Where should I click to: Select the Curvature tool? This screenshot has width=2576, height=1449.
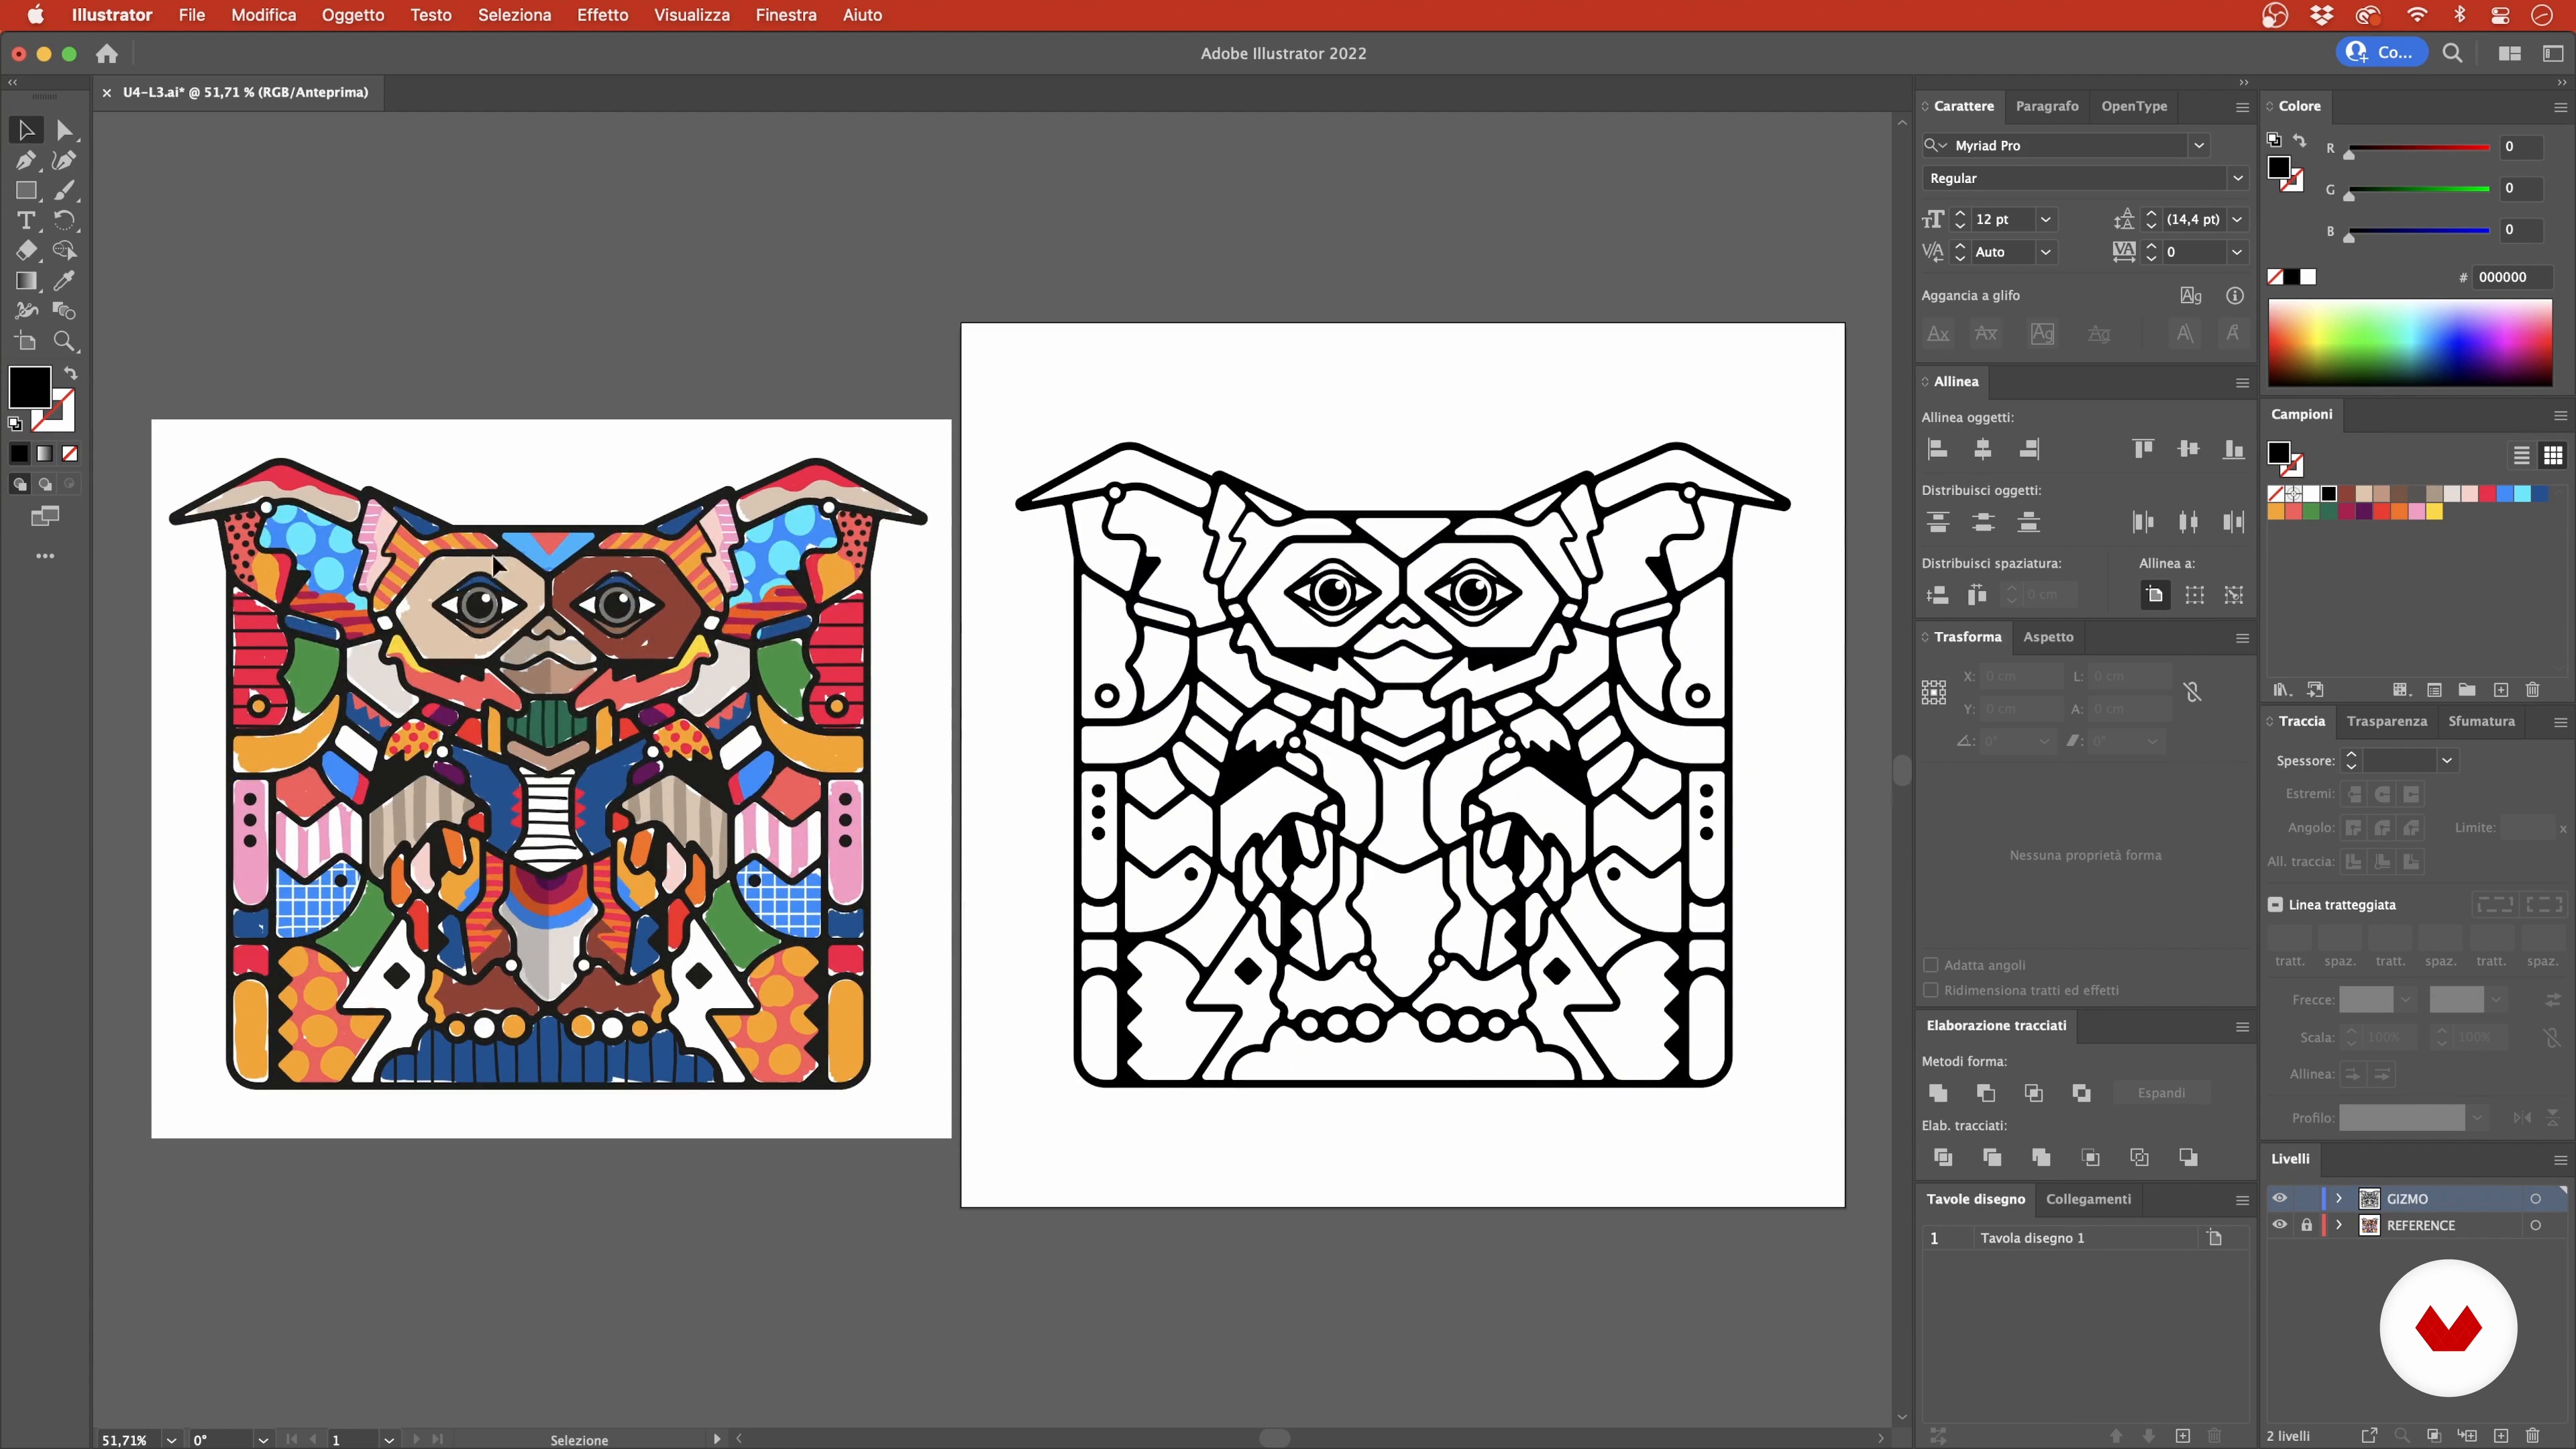(x=64, y=160)
